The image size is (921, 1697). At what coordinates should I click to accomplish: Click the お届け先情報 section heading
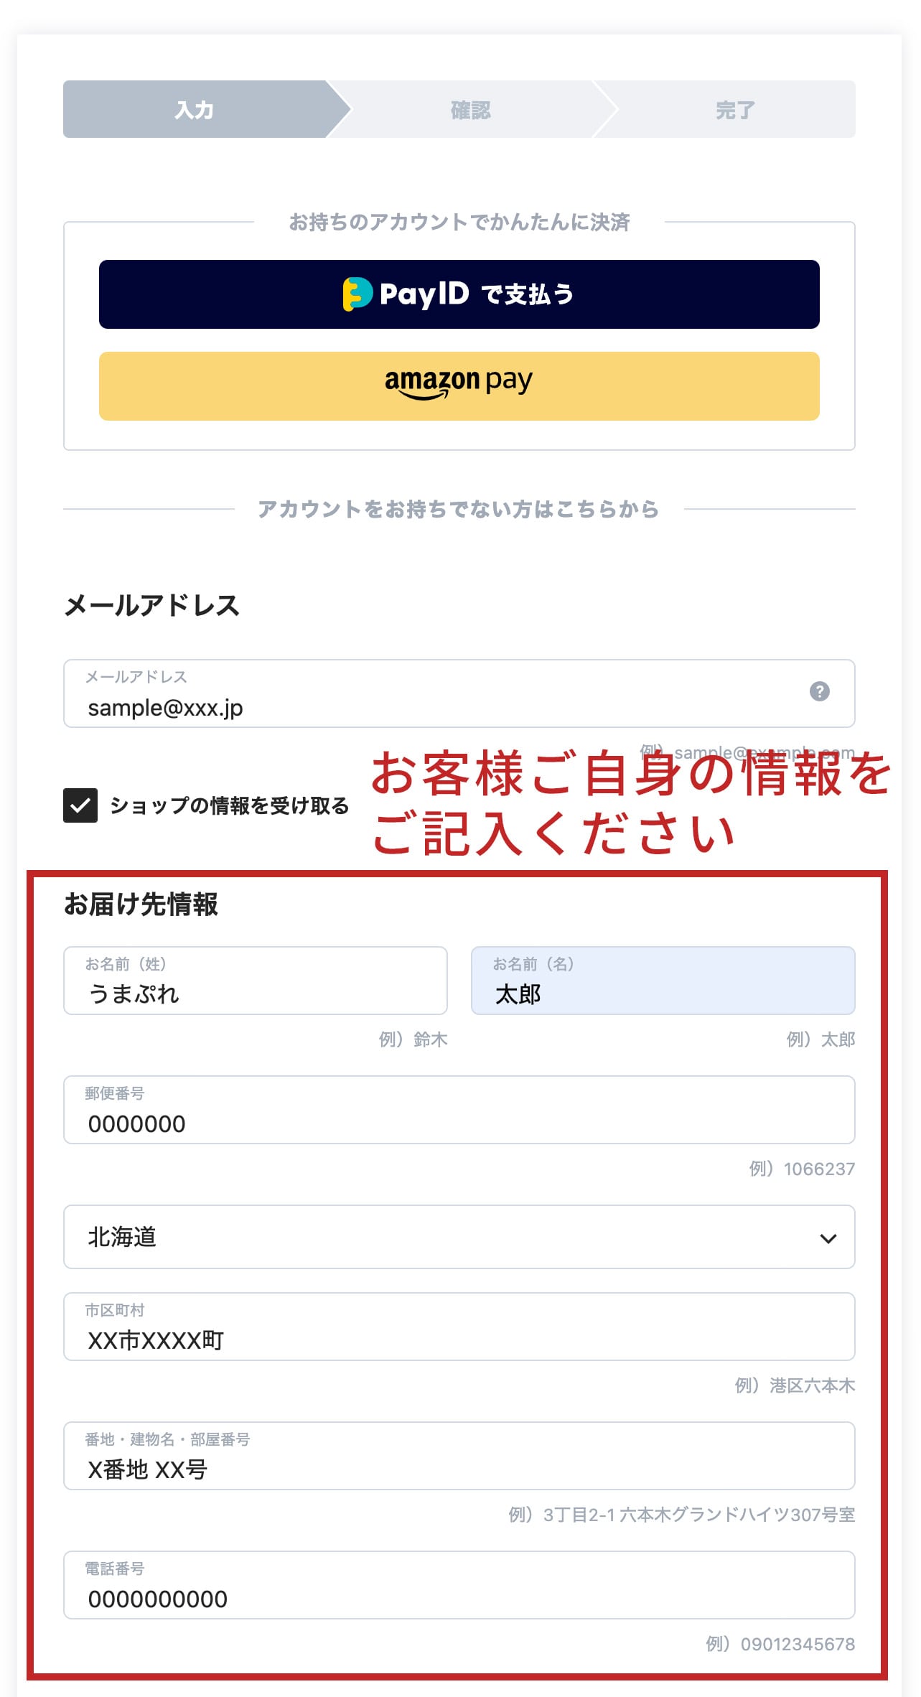tap(141, 904)
